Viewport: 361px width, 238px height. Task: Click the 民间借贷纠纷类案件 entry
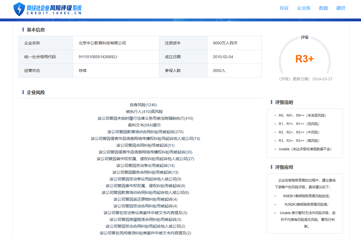click(145, 233)
